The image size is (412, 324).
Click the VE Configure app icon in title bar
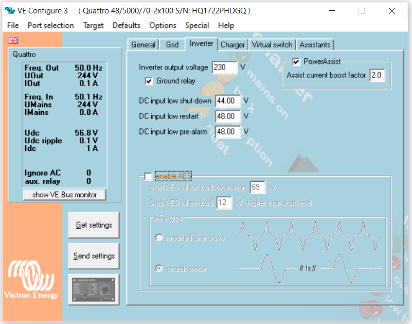coord(10,10)
